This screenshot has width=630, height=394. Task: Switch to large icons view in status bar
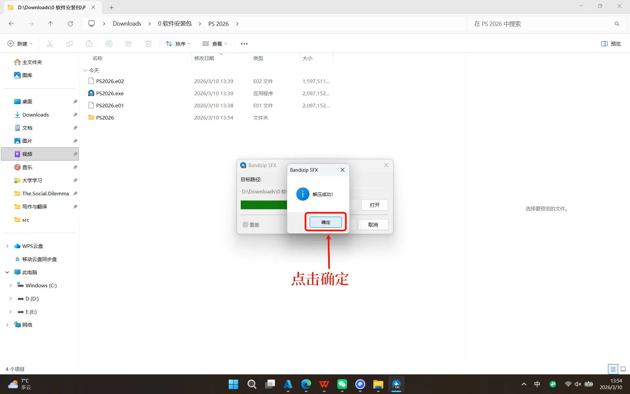click(623, 369)
